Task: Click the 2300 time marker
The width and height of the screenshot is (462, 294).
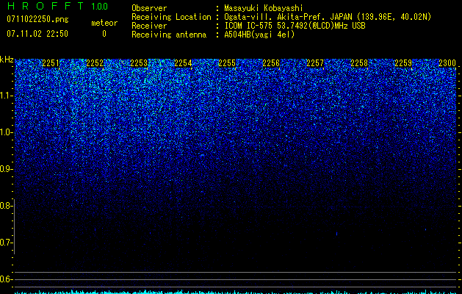Action: [x=447, y=63]
